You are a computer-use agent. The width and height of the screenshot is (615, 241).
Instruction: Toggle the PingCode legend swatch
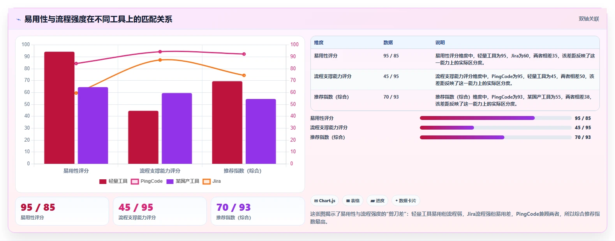coord(135,181)
